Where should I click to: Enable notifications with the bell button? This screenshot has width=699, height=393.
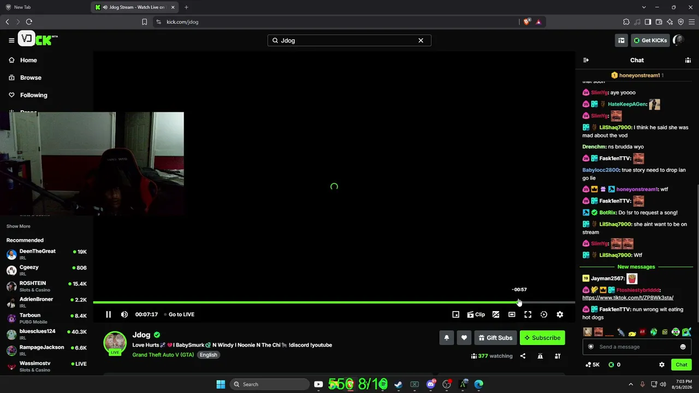click(446, 338)
